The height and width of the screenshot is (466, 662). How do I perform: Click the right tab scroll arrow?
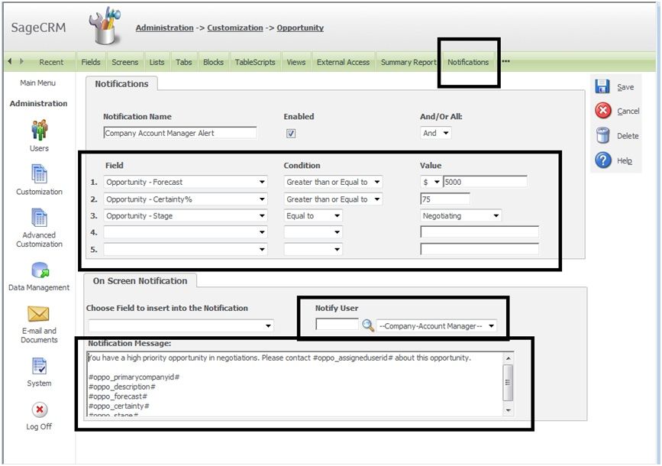(21, 61)
